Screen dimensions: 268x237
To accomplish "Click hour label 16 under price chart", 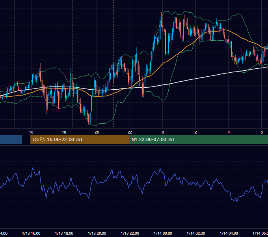I will (x=31, y=132).
